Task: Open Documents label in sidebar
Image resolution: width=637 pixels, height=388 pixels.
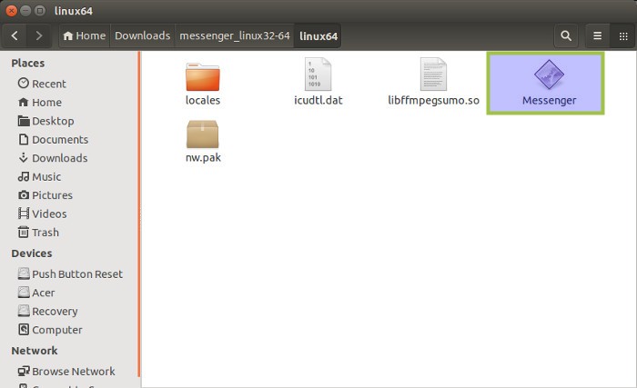Action: point(60,140)
